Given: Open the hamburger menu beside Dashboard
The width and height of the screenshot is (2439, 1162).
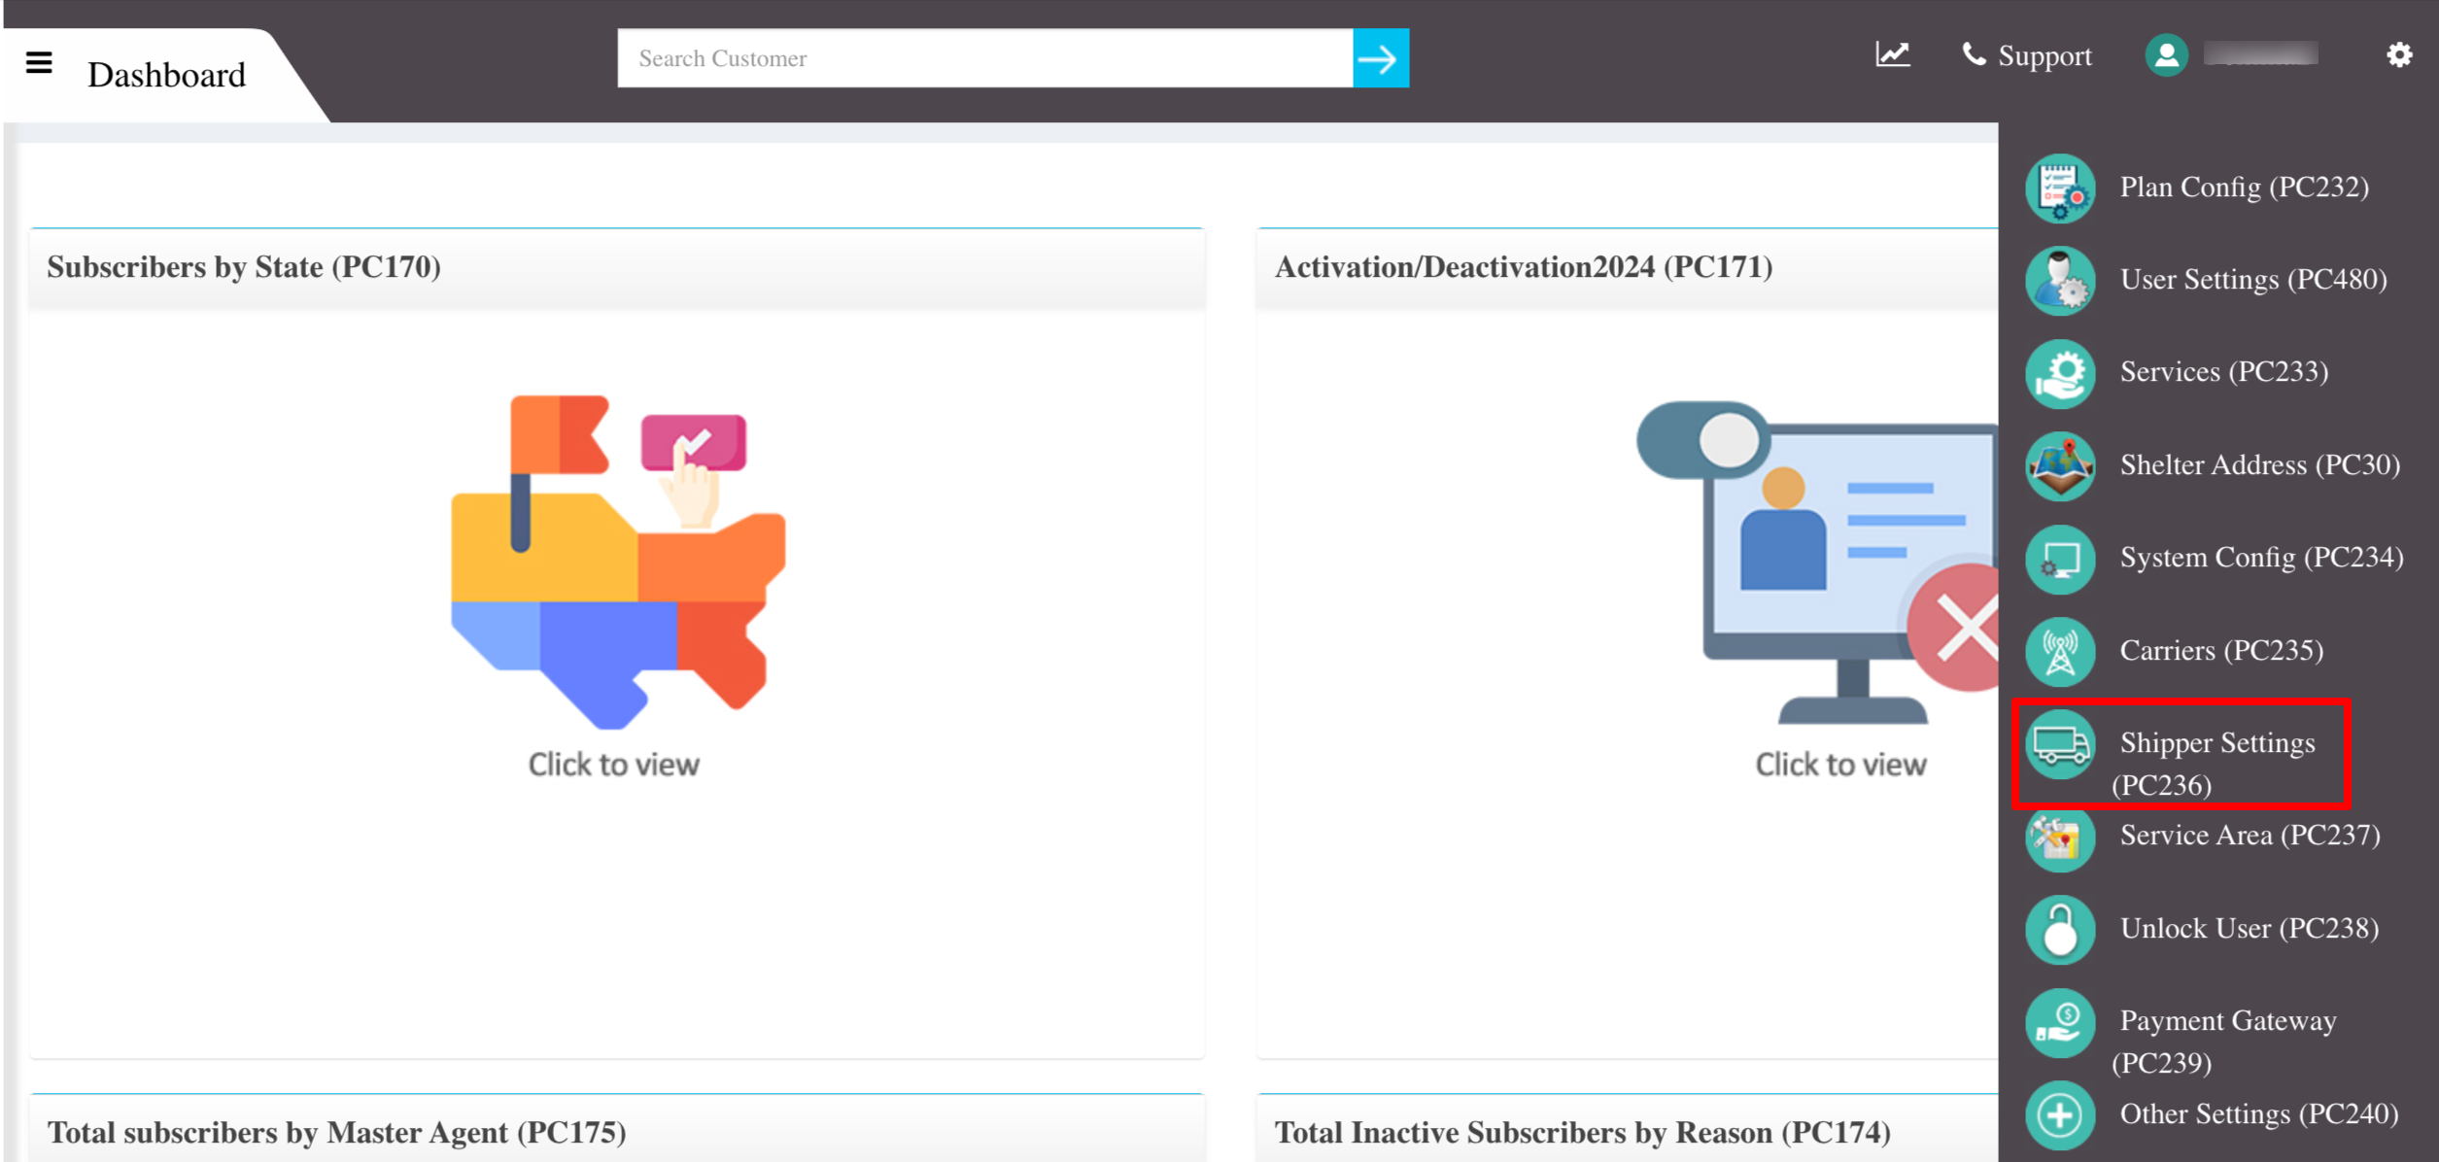Looking at the screenshot, I should click(39, 63).
